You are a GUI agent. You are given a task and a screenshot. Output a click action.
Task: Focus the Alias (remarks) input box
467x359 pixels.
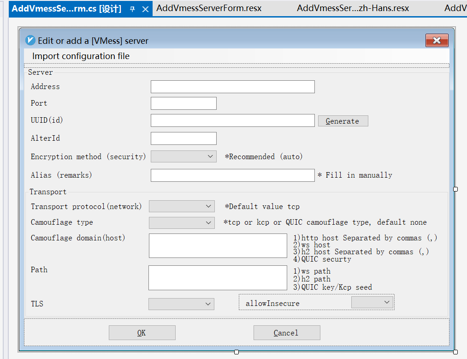pos(232,175)
